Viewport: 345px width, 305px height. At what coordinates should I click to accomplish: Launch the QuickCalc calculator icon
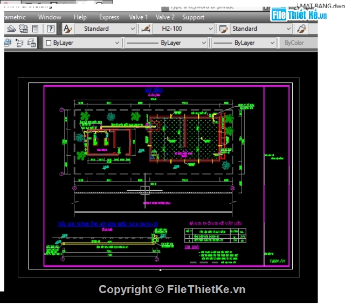[x=35, y=29]
